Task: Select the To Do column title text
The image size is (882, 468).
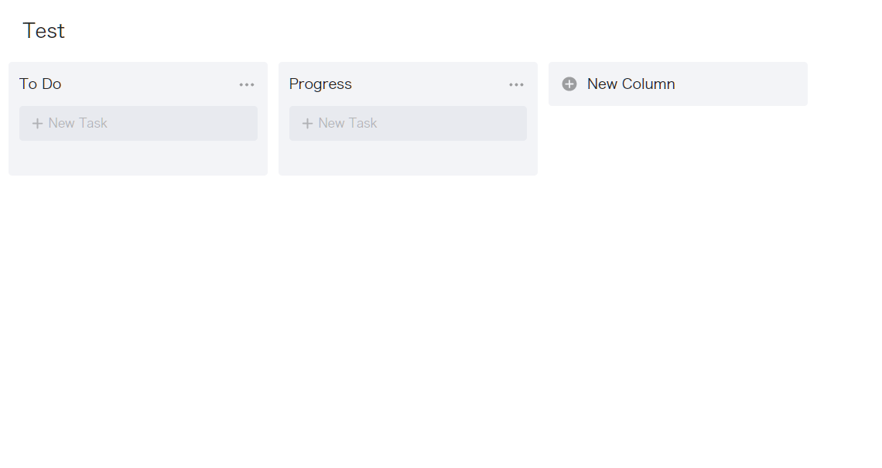Action: (x=40, y=84)
